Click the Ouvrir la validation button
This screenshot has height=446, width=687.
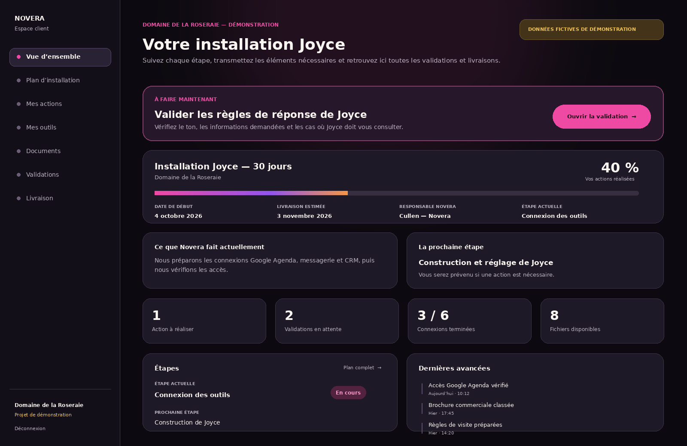pyautogui.click(x=602, y=117)
